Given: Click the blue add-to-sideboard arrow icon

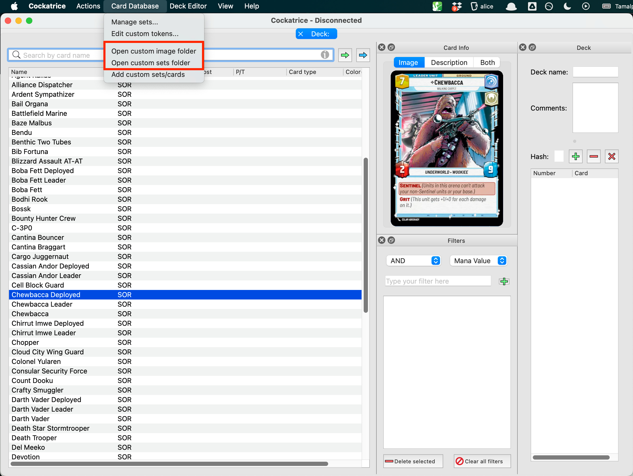Looking at the screenshot, I should [x=363, y=55].
